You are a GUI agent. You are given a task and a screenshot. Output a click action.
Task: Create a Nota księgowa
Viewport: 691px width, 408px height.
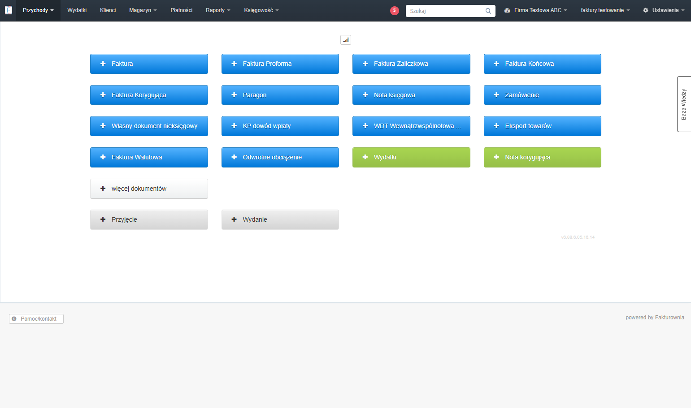click(x=411, y=95)
